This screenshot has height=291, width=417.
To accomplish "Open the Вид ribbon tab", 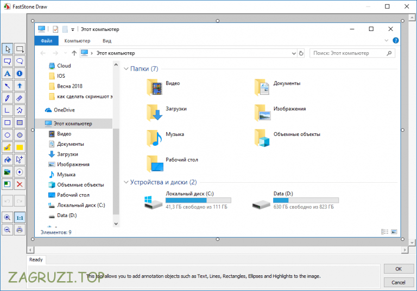I will pyautogui.click(x=107, y=41).
